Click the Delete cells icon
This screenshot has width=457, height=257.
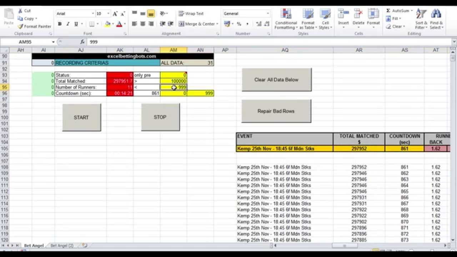tap(358, 14)
